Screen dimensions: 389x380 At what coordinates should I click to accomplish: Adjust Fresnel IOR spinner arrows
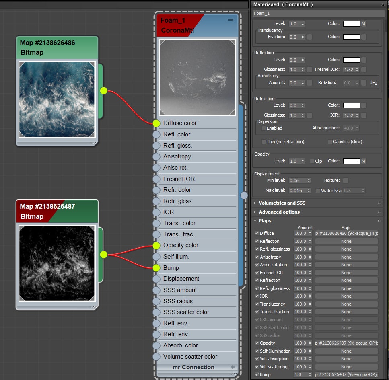point(357,70)
